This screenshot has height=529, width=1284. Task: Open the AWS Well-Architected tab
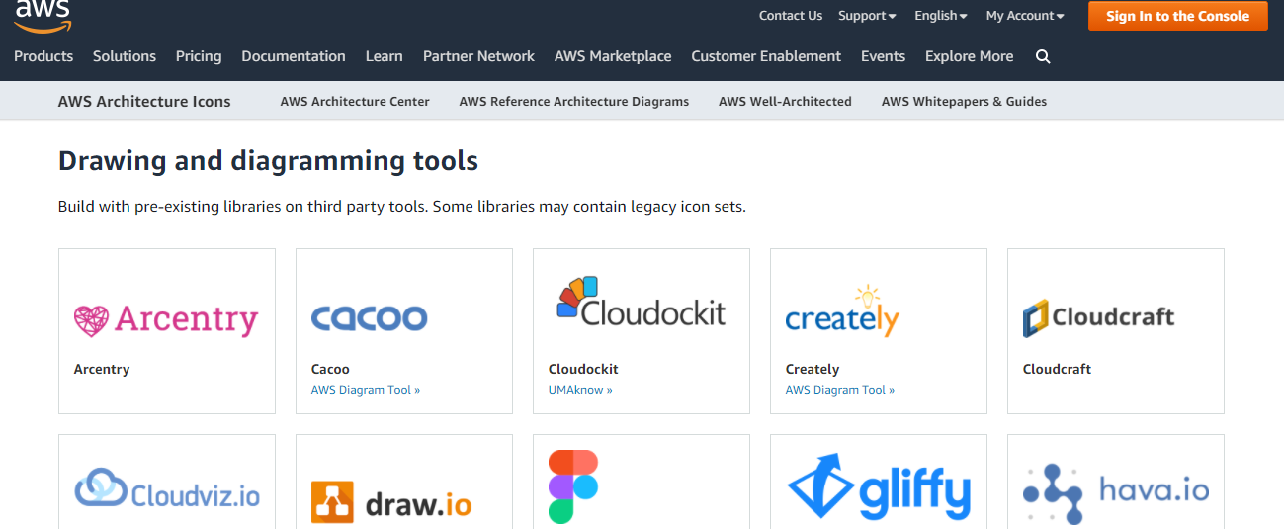(785, 101)
